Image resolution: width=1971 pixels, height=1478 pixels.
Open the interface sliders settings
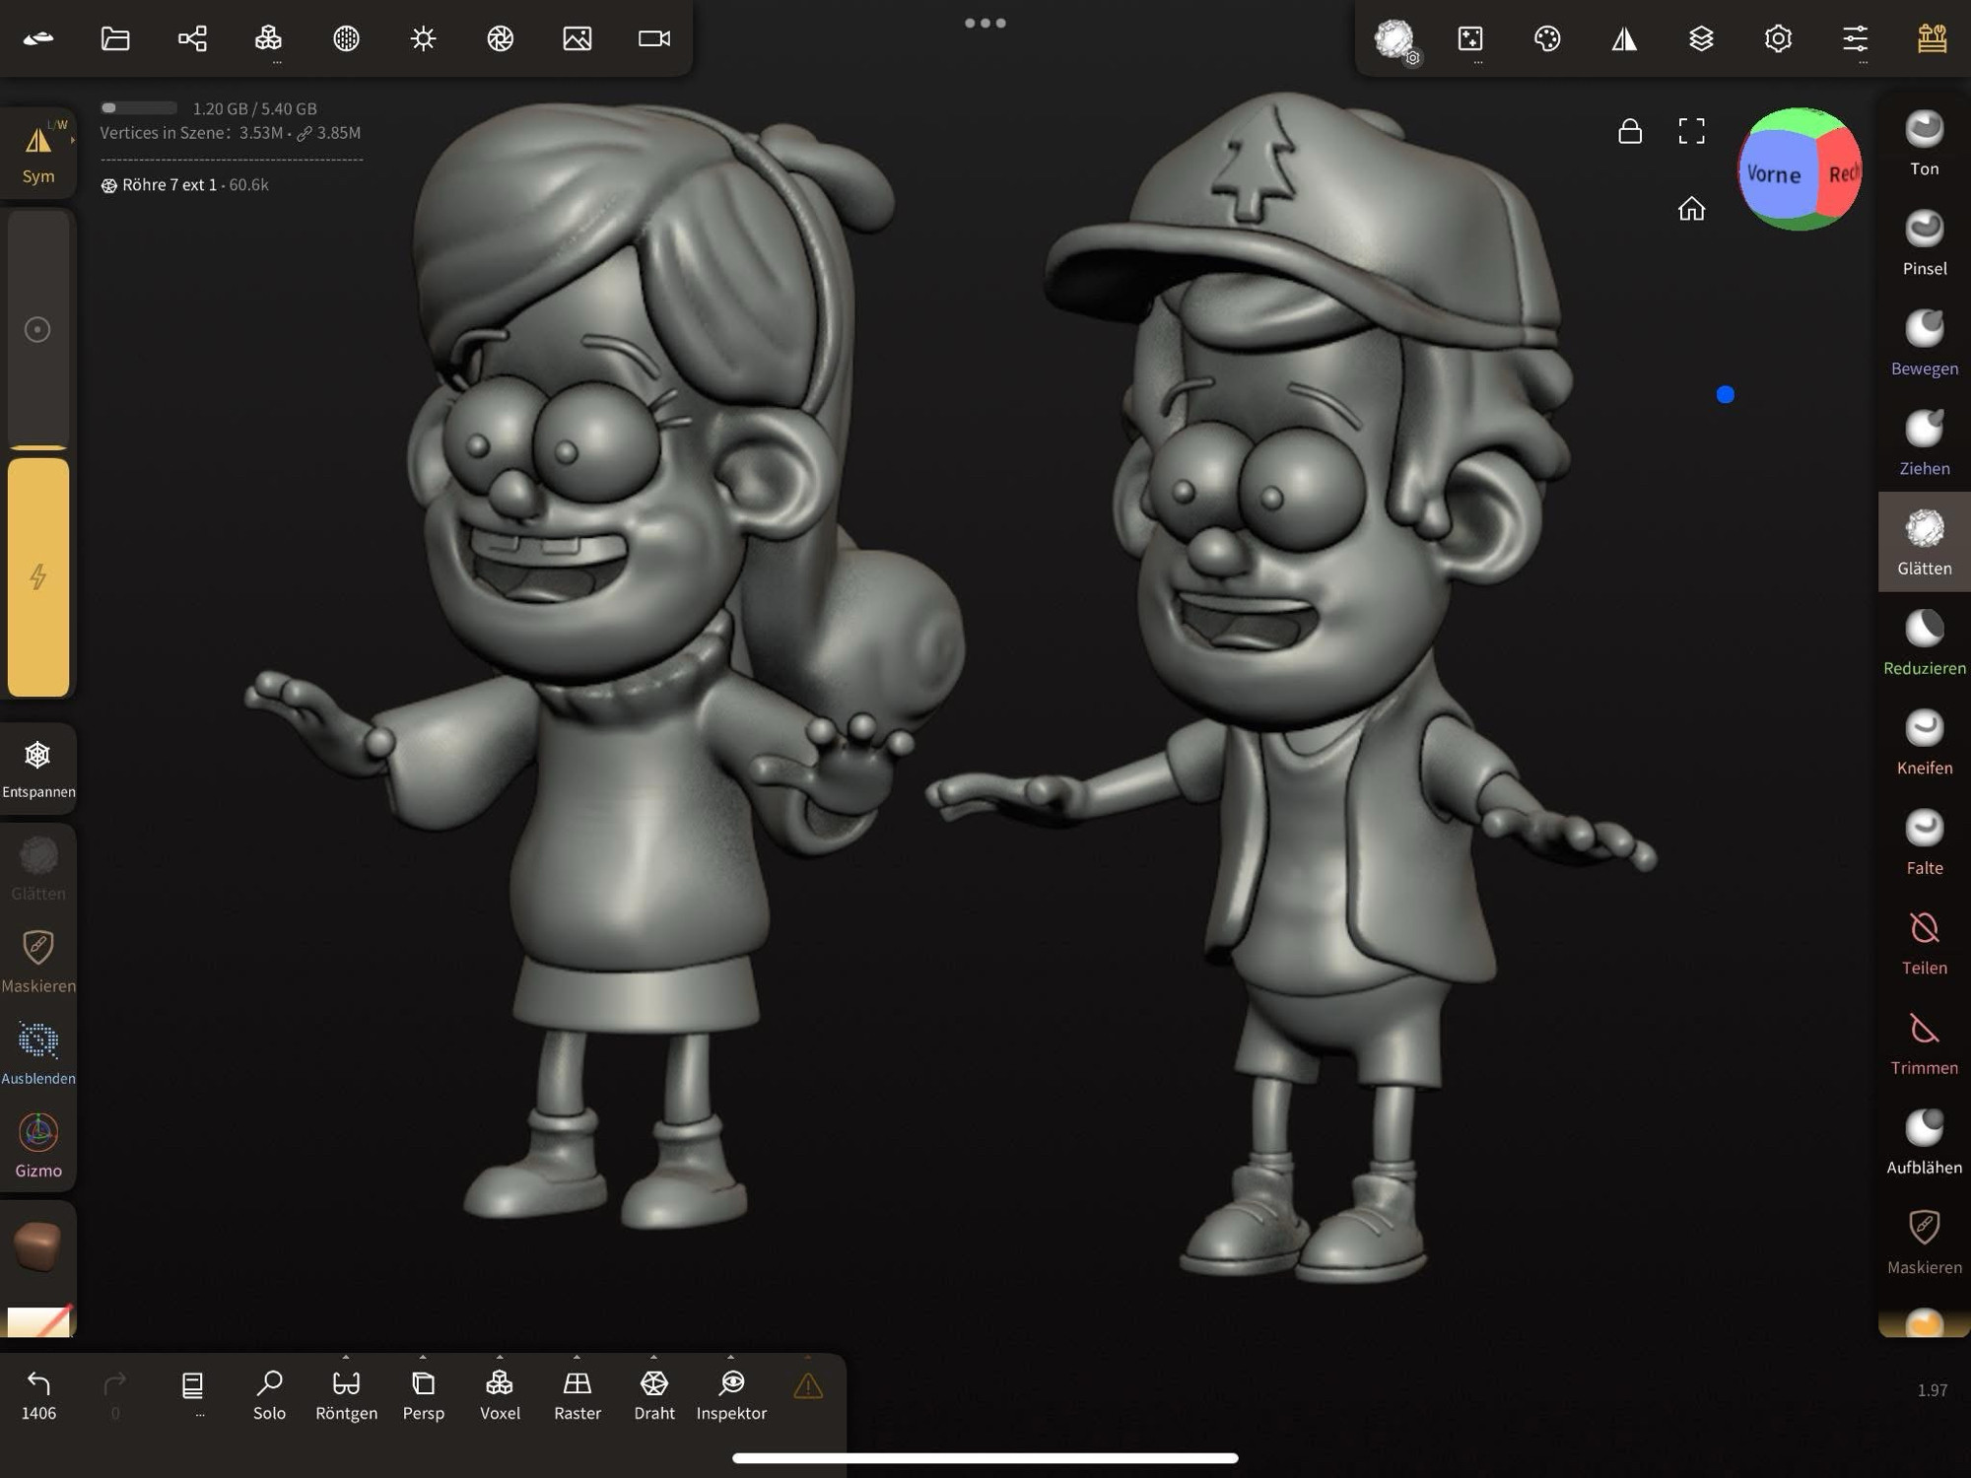click(1855, 38)
